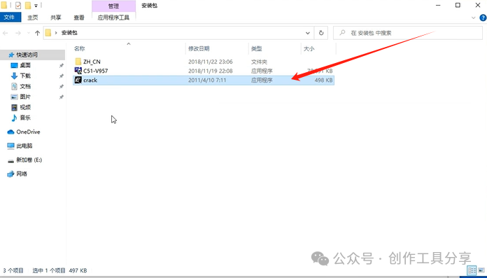
Task: Collapse the ribbon with the chevron
Action: tap(473, 18)
